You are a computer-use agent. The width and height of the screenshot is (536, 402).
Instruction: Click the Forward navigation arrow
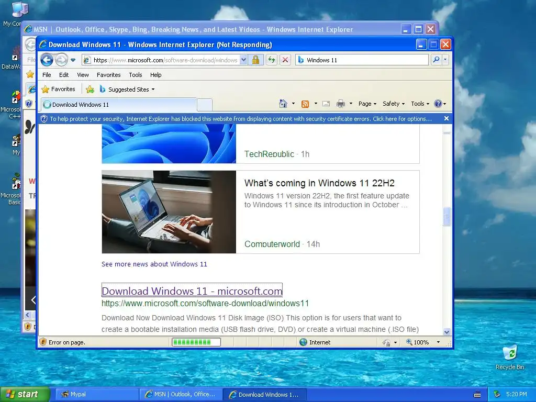(x=61, y=60)
